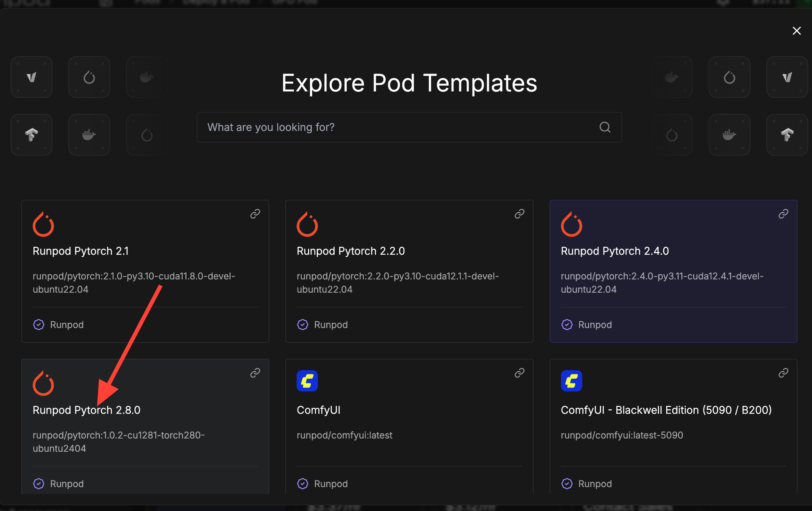This screenshot has width=812, height=511.
Task: Copy link icon on Runpod Pytorch 2.8.0 card
Action: (x=255, y=373)
